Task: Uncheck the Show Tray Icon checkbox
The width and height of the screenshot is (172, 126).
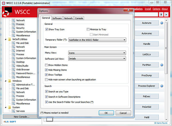Action: 47,29
